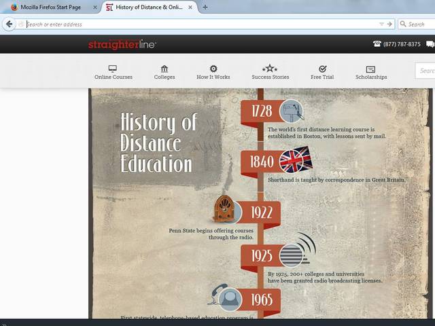This screenshot has height=326, width=435.
Task: Click the phone number (877) 787-8375
Action: pyautogui.click(x=402, y=44)
